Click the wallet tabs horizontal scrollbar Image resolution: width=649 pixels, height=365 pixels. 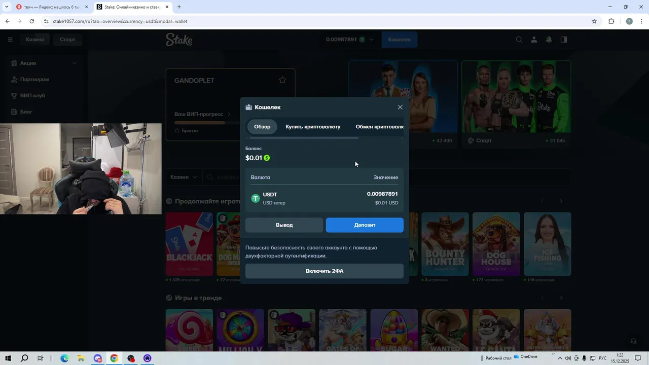[x=303, y=138]
